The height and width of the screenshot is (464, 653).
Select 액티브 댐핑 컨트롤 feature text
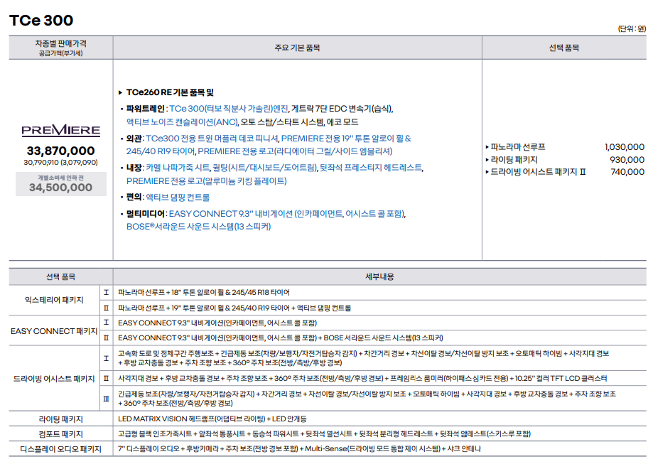click(x=178, y=197)
